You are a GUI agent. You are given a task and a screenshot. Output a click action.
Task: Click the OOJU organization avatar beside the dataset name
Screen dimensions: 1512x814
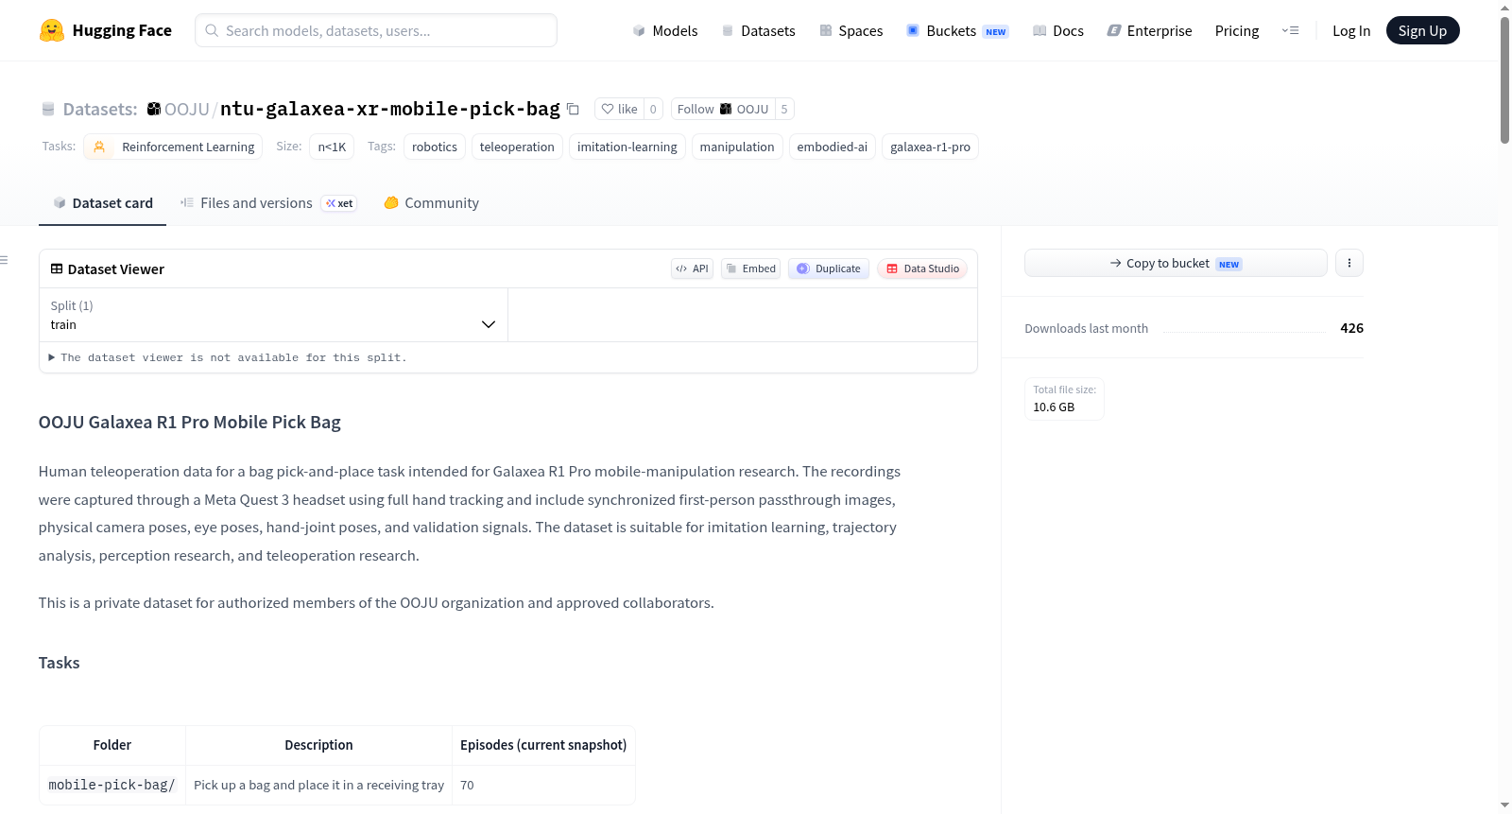click(154, 109)
